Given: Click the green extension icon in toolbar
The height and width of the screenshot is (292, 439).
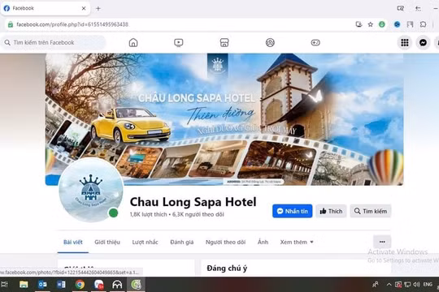Looking at the screenshot, I should pos(382,24).
